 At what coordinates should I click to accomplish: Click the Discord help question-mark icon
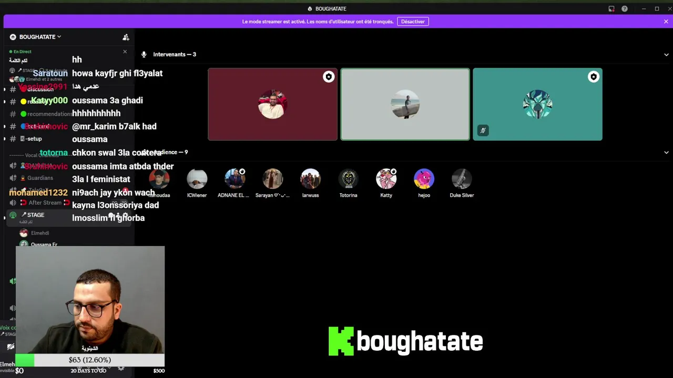tap(624, 9)
